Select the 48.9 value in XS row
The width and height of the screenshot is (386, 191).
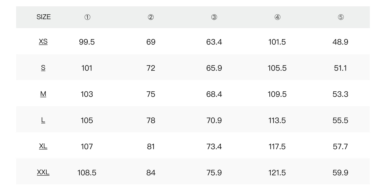tap(341, 42)
